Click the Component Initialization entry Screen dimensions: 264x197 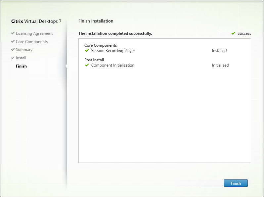coord(112,65)
